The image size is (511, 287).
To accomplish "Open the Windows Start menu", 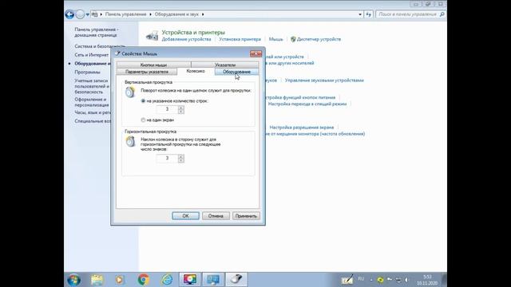I will [74, 280].
